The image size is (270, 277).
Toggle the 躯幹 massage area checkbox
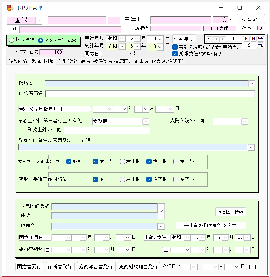[x=69, y=161]
